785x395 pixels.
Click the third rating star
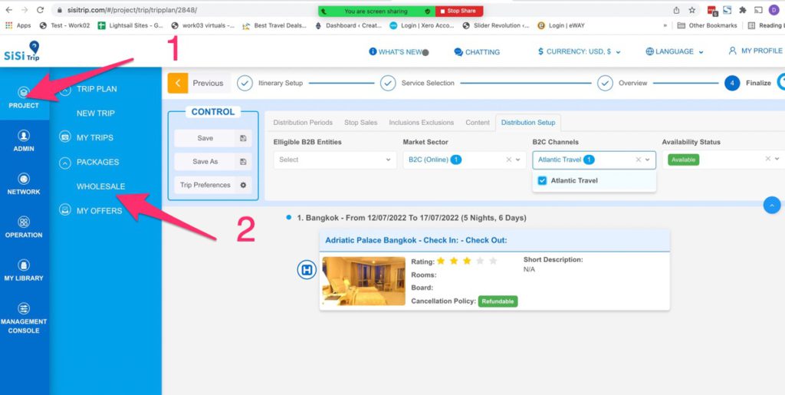point(467,261)
